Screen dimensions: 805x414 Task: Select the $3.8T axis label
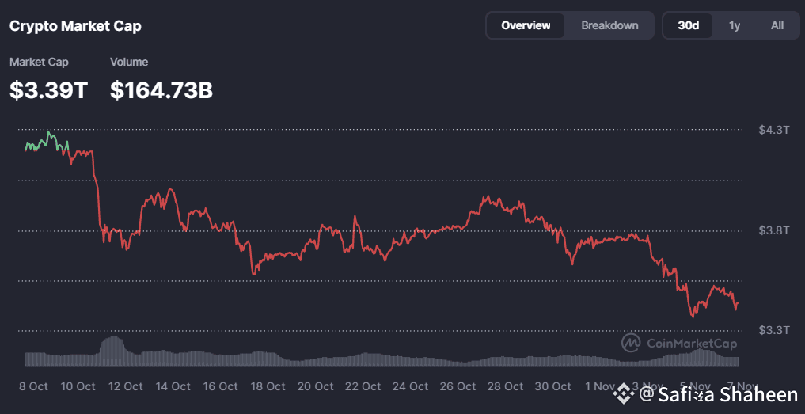(773, 230)
